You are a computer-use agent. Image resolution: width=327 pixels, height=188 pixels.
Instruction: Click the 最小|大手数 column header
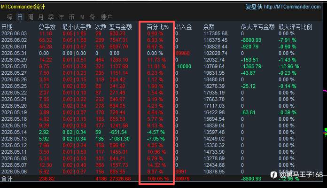coord(77,27)
